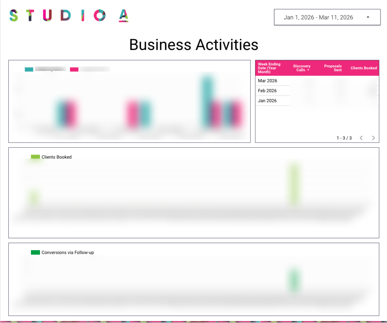Click the pink legend swatch in top chart

click(x=74, y=70)
